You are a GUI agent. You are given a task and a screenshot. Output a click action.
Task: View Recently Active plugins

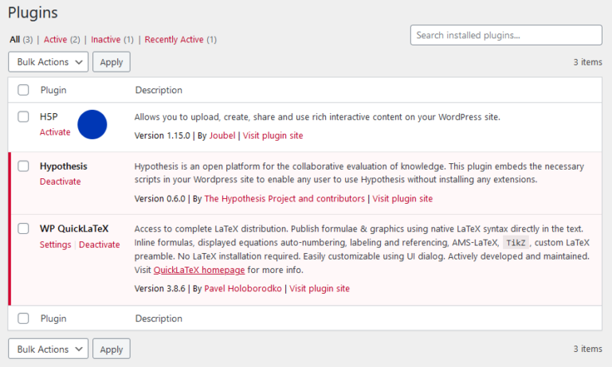click(x=174, y=40)
